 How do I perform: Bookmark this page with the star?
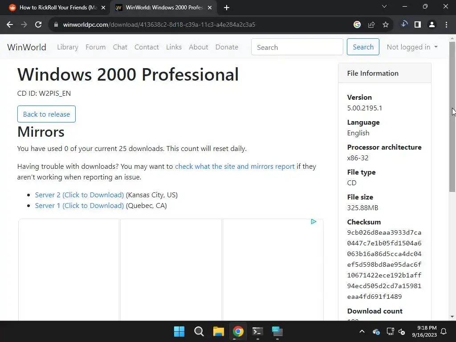pos(386,25)
